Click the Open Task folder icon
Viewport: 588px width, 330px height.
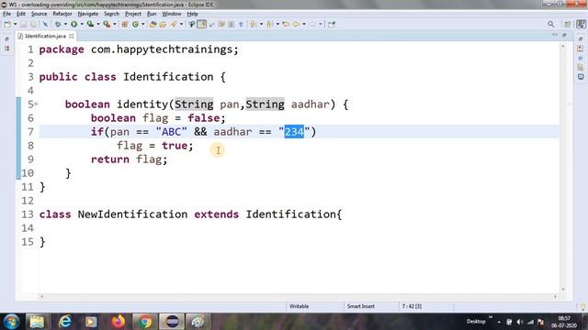pos(163,25)
